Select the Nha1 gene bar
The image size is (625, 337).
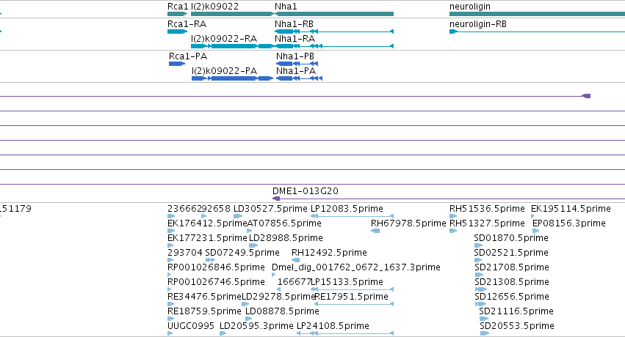pyautogui.click(x=334, y=14)
